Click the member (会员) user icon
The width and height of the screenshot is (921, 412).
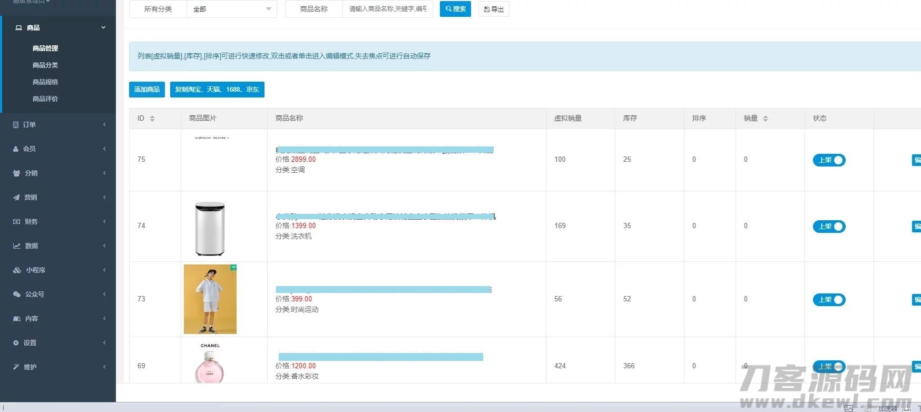(x=16, y=149)
